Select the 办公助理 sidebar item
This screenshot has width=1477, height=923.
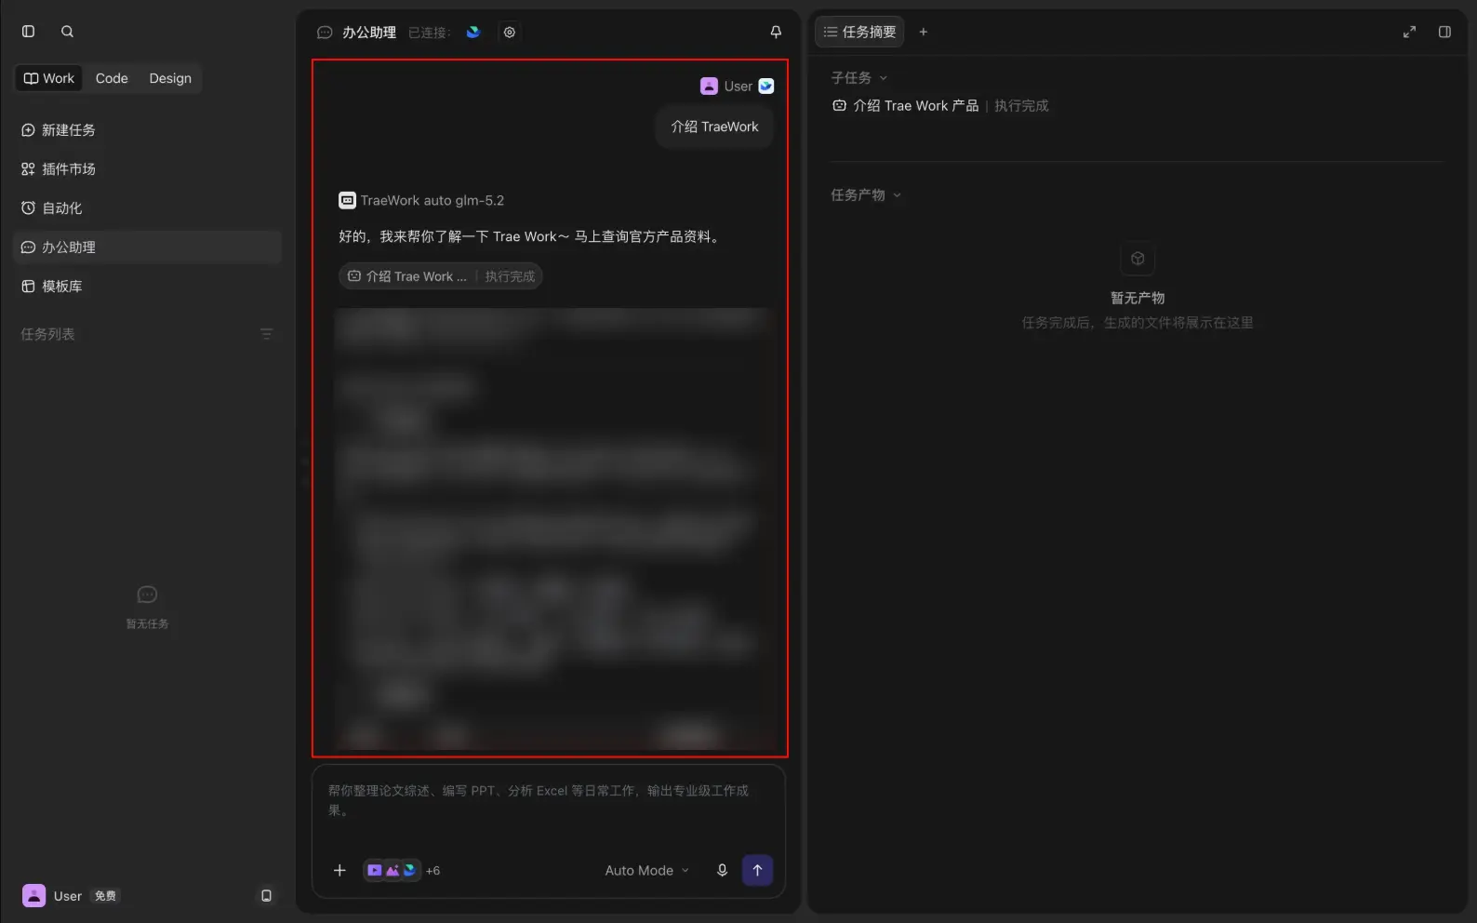(147, 247)
